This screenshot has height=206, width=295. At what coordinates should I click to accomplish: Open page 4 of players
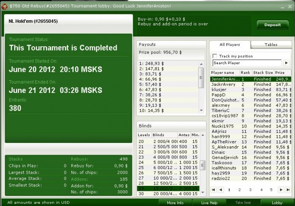point(261,190)
